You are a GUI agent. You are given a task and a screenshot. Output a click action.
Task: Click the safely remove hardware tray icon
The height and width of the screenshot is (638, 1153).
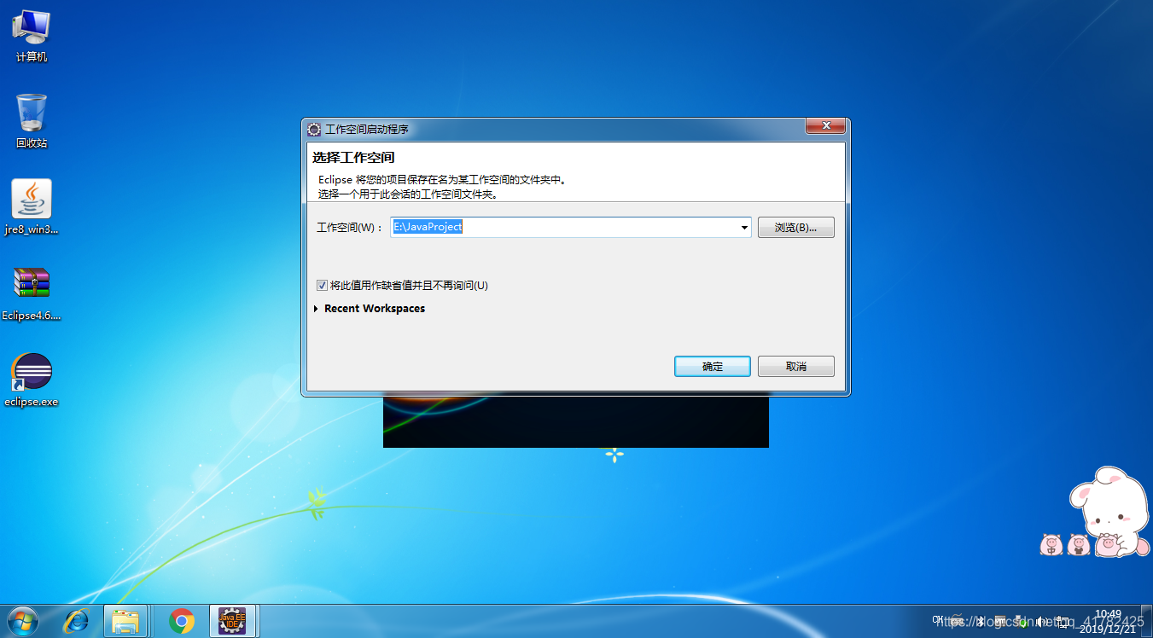1021,622
